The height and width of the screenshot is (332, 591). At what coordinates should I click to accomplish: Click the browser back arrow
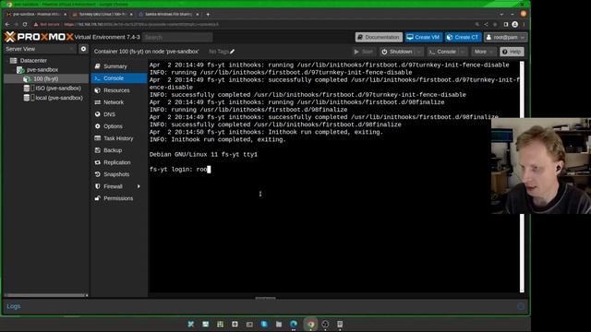point(7,25)
